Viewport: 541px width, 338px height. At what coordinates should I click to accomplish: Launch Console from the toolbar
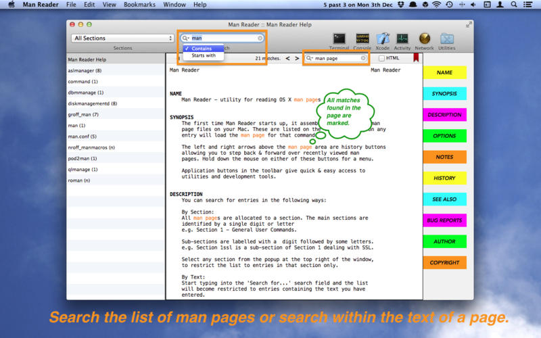click(362, 39)
